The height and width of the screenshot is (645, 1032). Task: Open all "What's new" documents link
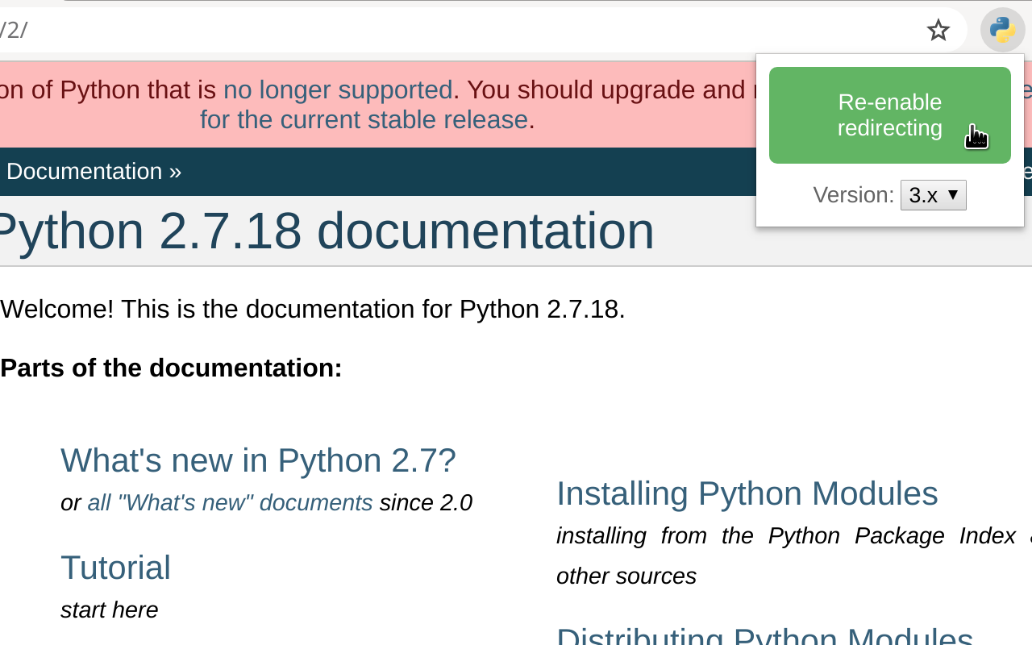point(230,502)
